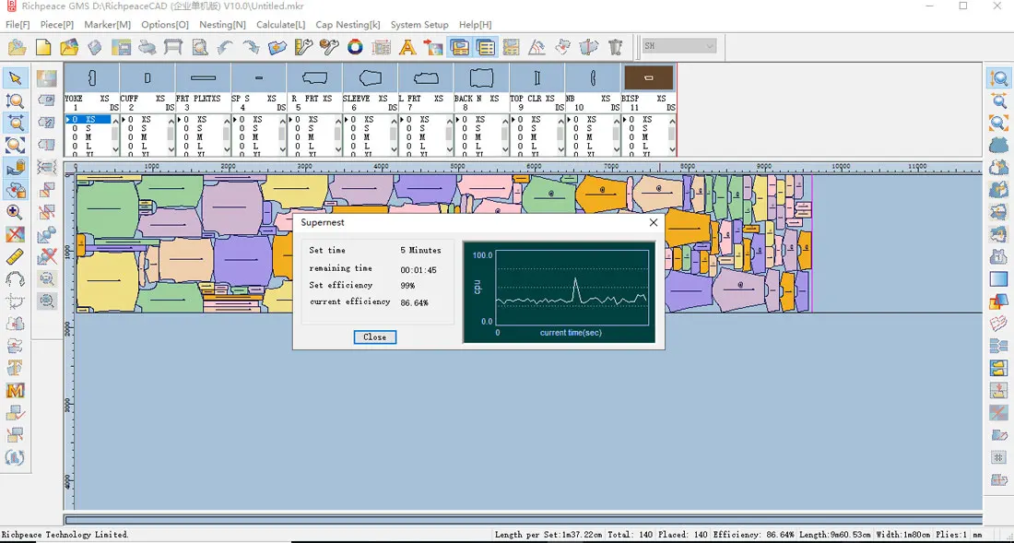The width and height of the screenshot is (1014, 543).
Task: Select the arrow selection tool
Action: click(15, 77)
